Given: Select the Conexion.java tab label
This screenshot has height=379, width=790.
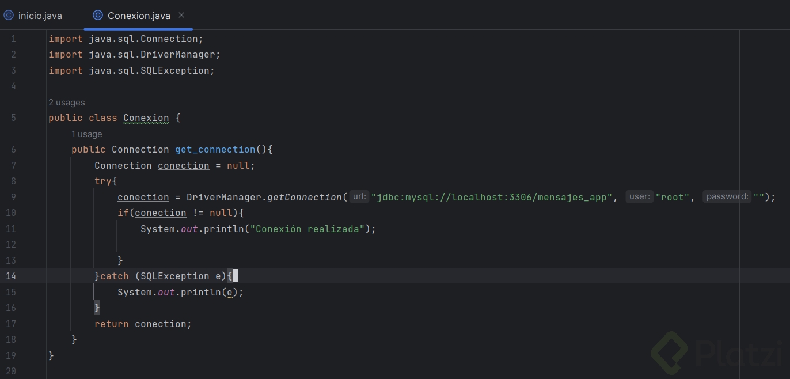Looking at the screenshot, I should [139, 16].
